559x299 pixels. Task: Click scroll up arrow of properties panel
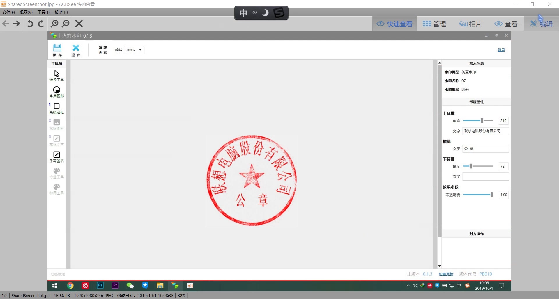440,63
